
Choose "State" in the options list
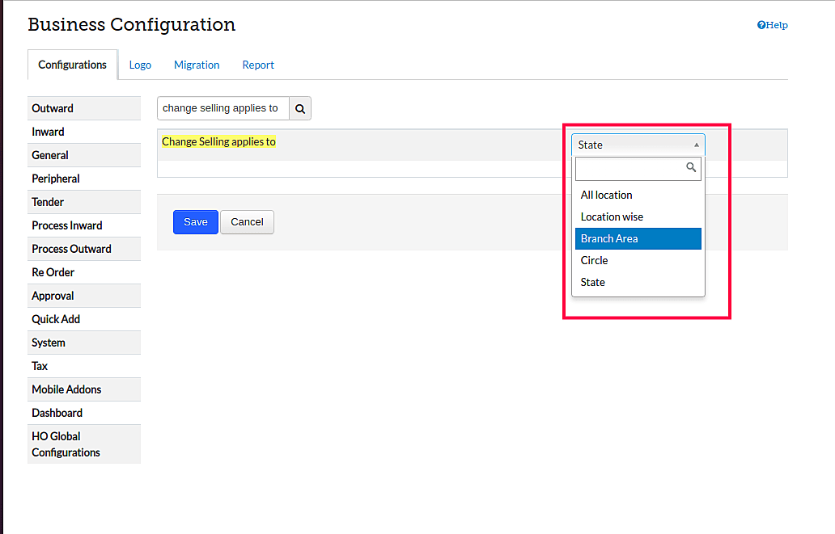[x=593, y=282]
